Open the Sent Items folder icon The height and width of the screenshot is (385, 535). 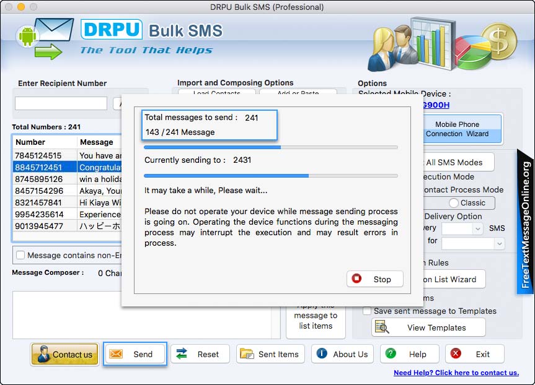coord(247,354)
